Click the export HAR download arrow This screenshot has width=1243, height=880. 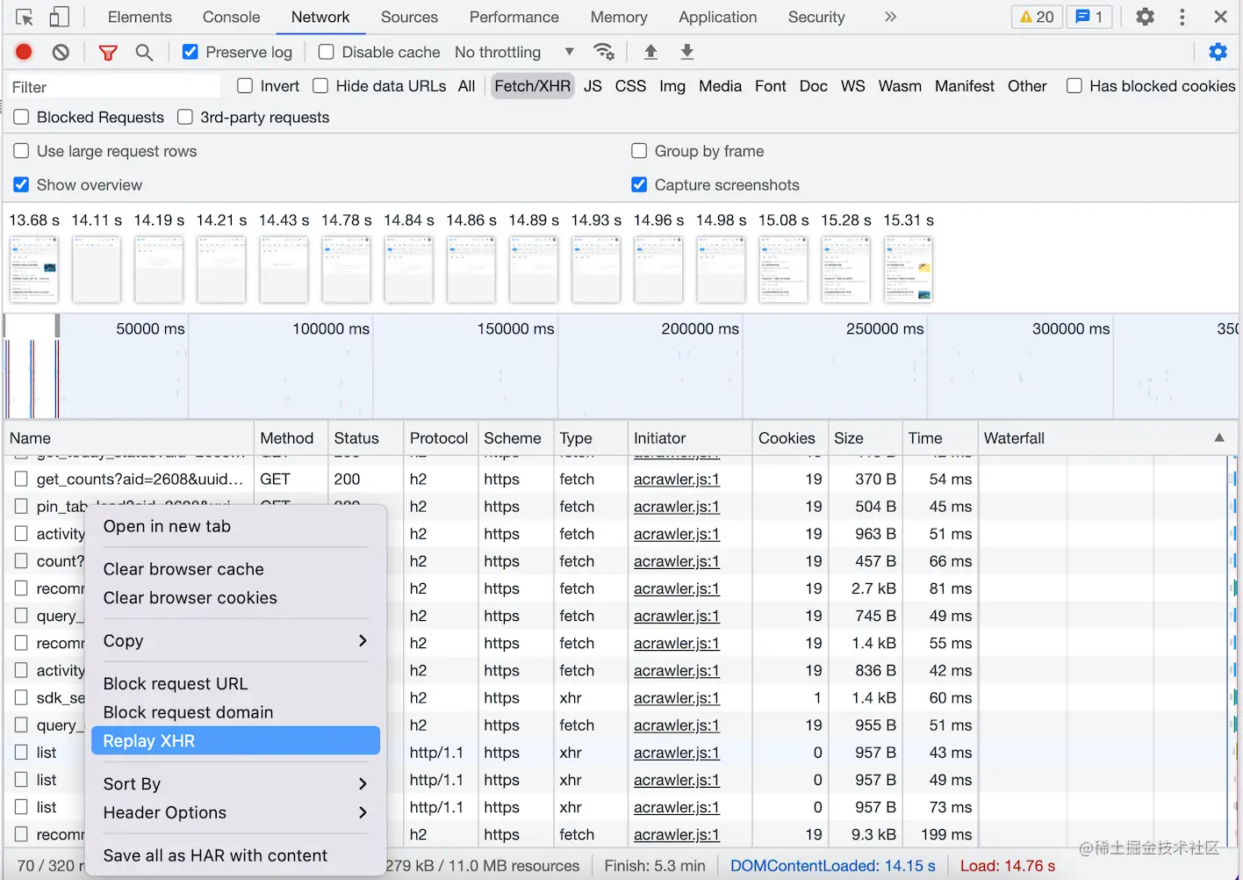(x=687, y=53)
